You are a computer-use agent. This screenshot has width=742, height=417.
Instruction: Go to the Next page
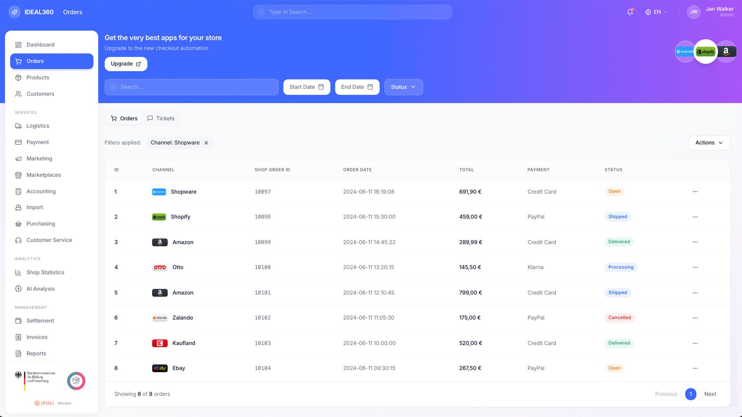pyautogui.click(x=710, y=394)
